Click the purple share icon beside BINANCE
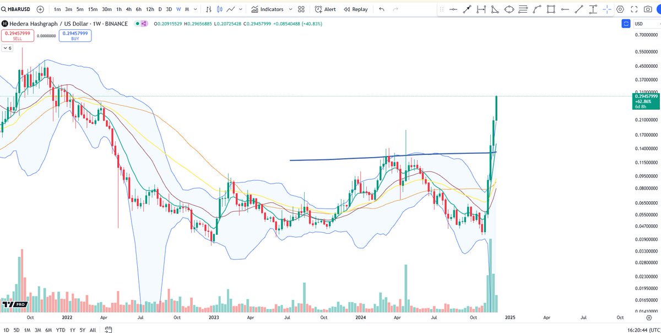Image resolution: width=661 pixels, height=333 pixels. pyautogui.click(x=143, y=24)
